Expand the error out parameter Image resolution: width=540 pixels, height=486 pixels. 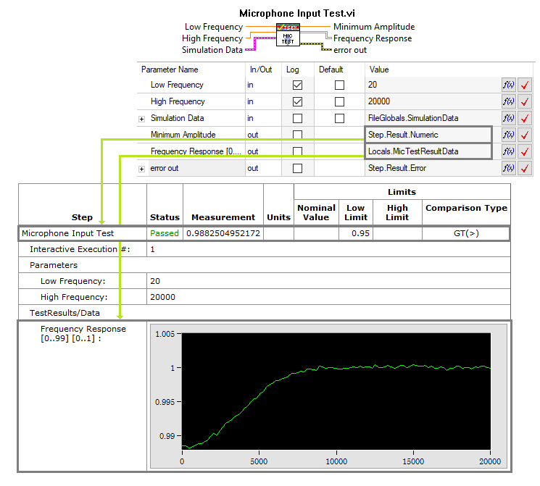point(142,168)
